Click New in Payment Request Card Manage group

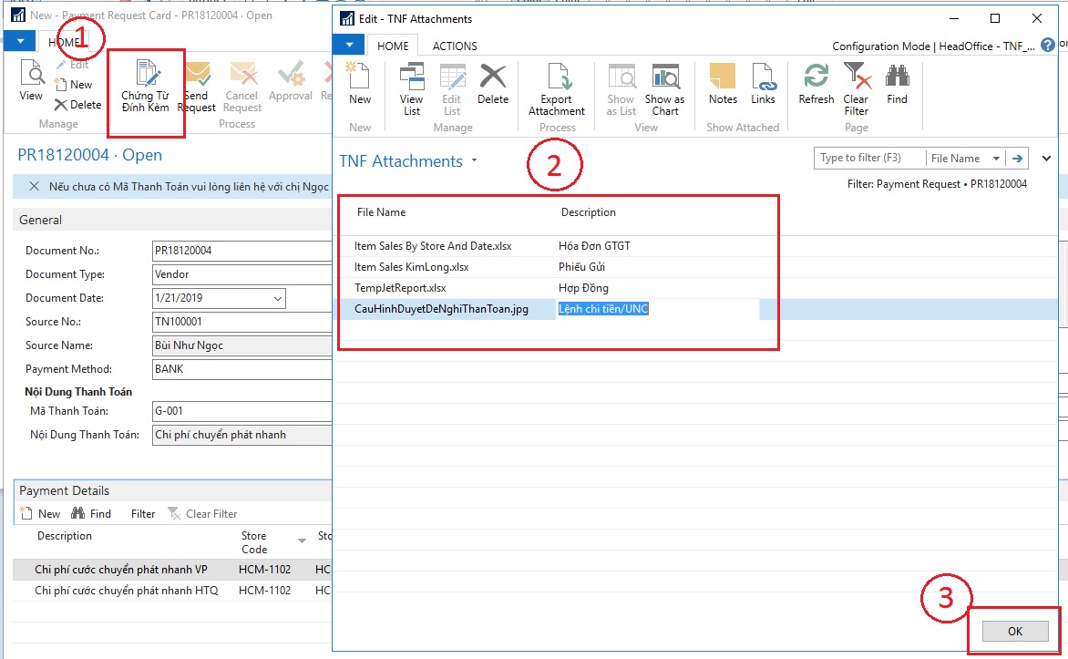tap(73, 85)
